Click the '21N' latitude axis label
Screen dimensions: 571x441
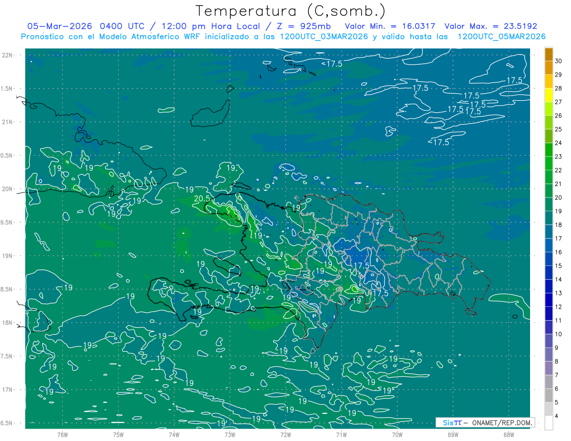click(x=7, y=122)
